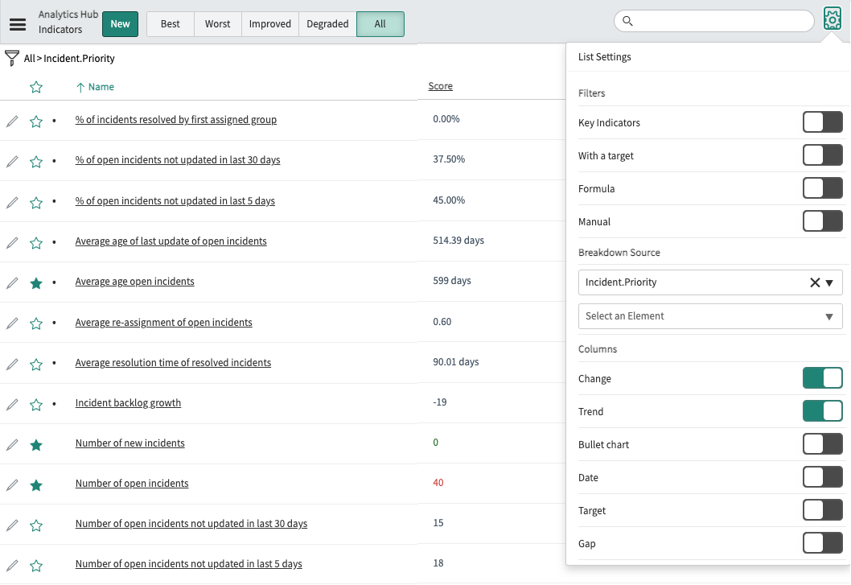Click the Analytics Hub Indicators title

(x=68, y=22)
